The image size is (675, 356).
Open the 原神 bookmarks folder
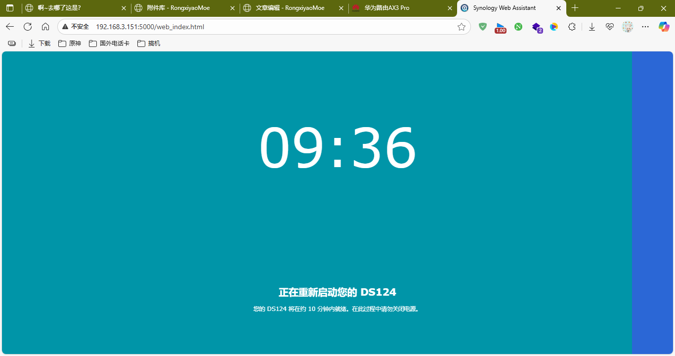coord(70,44)
